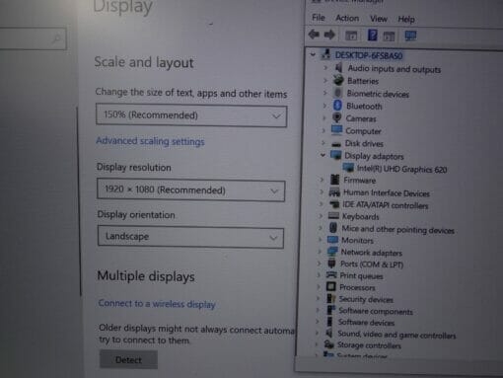This screenshot has width=503, height=378.
Task: Select Sound, video and game controllers item
Action: [x=396, y=335]
